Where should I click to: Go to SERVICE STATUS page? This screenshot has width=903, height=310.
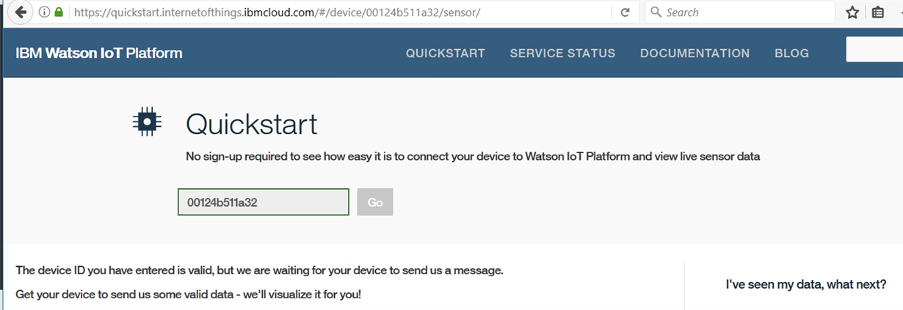pyautogui.click(x=562, y=53)
